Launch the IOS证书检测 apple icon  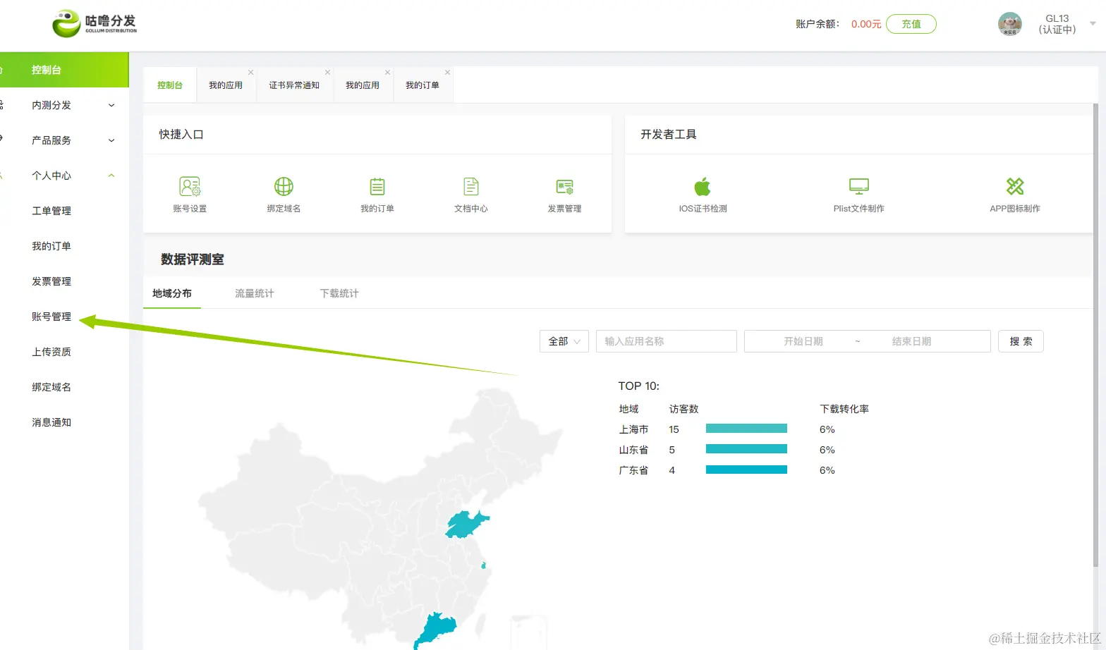click(x=703, y=187)
